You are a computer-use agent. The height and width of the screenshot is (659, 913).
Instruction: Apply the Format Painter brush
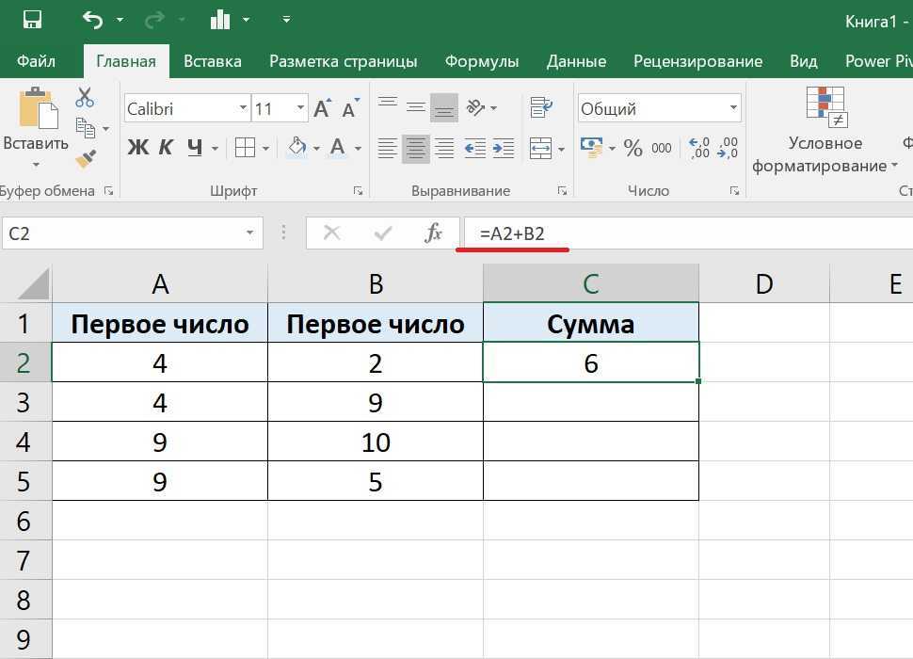(86, 158)
